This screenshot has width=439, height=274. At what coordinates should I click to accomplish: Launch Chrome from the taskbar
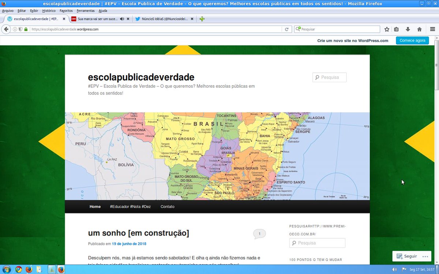19,269
